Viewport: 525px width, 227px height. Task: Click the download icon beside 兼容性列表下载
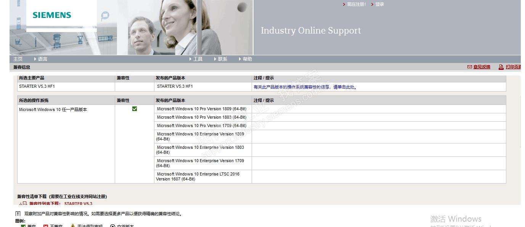[x=24, y=204]
